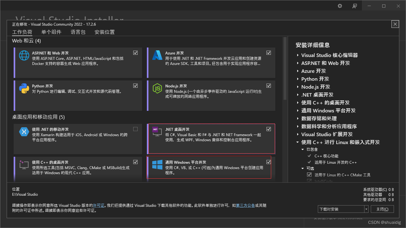Toggle Python 开发 workload checkbox
This screenshot has width=406, height=228.
coord(135,85)
